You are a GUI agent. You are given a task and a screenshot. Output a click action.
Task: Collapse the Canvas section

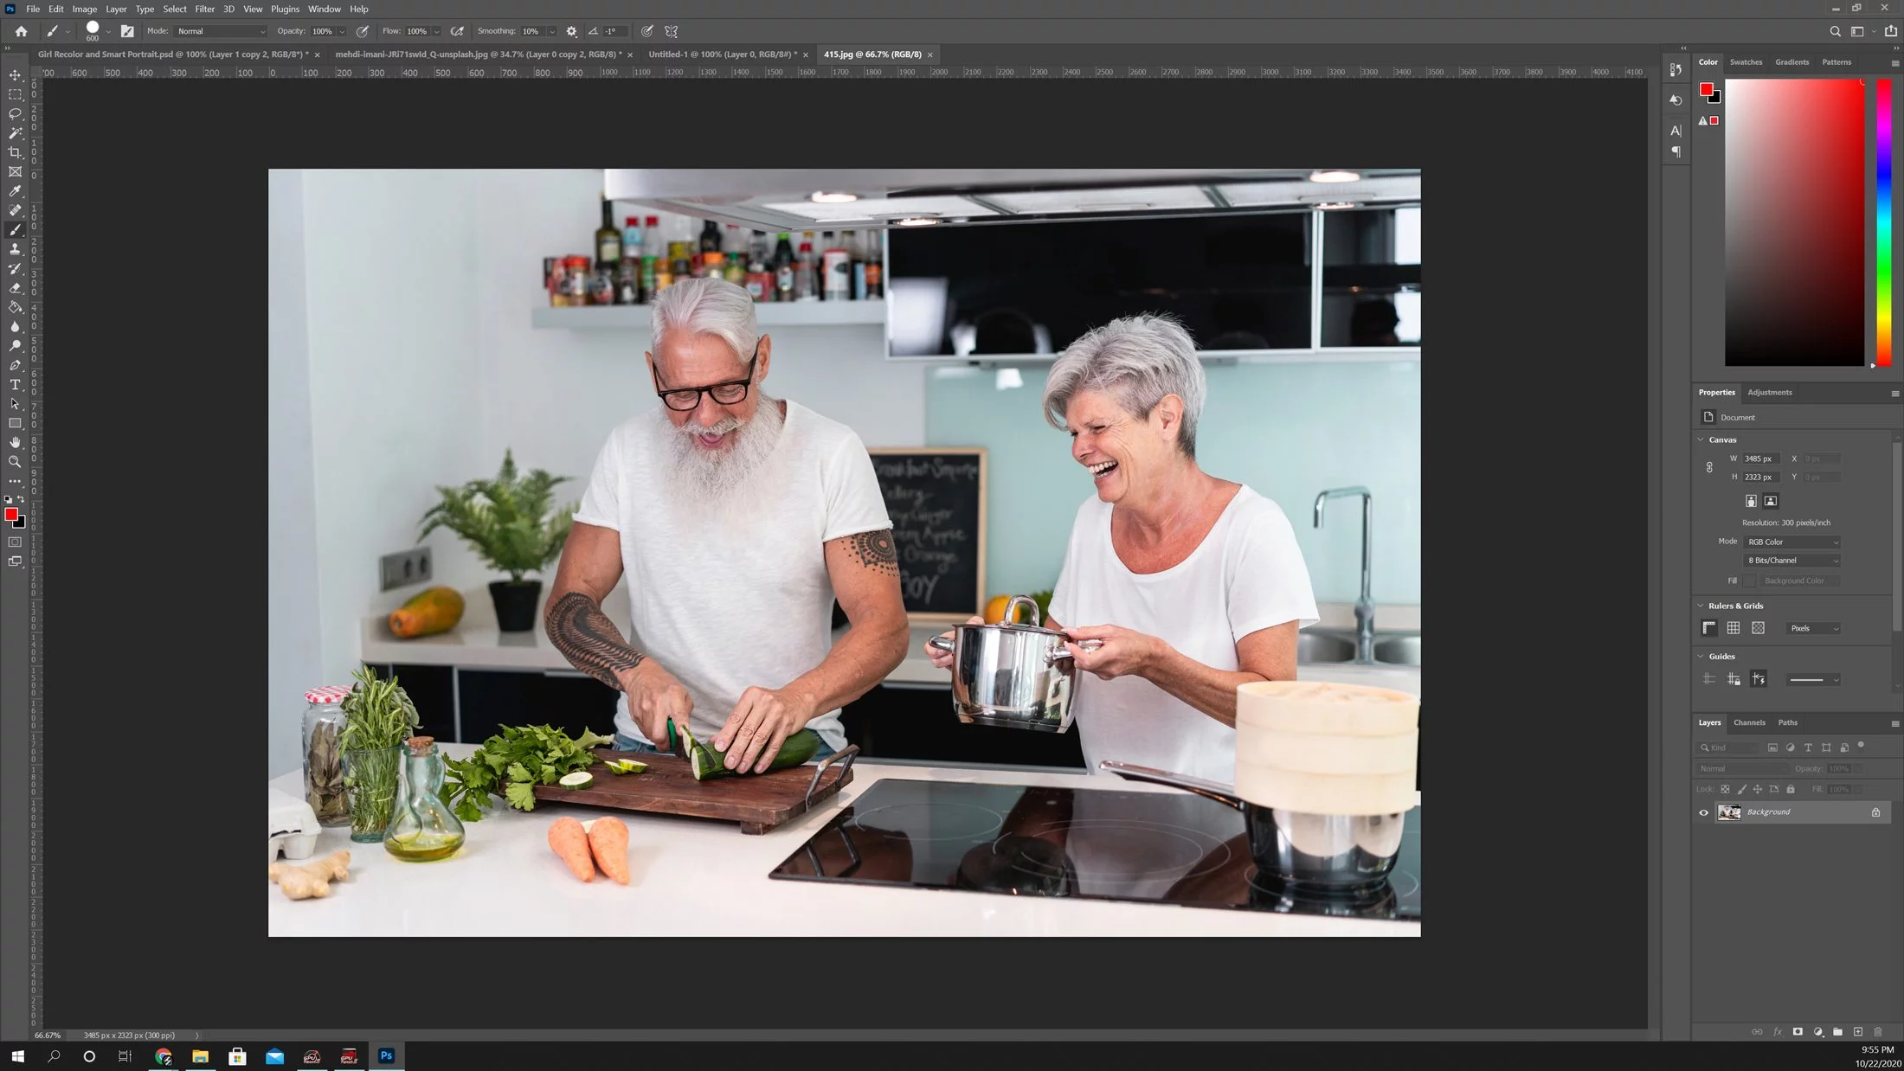(x=1700, y=439)
